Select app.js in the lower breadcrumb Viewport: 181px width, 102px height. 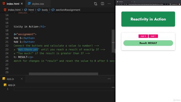12,85
